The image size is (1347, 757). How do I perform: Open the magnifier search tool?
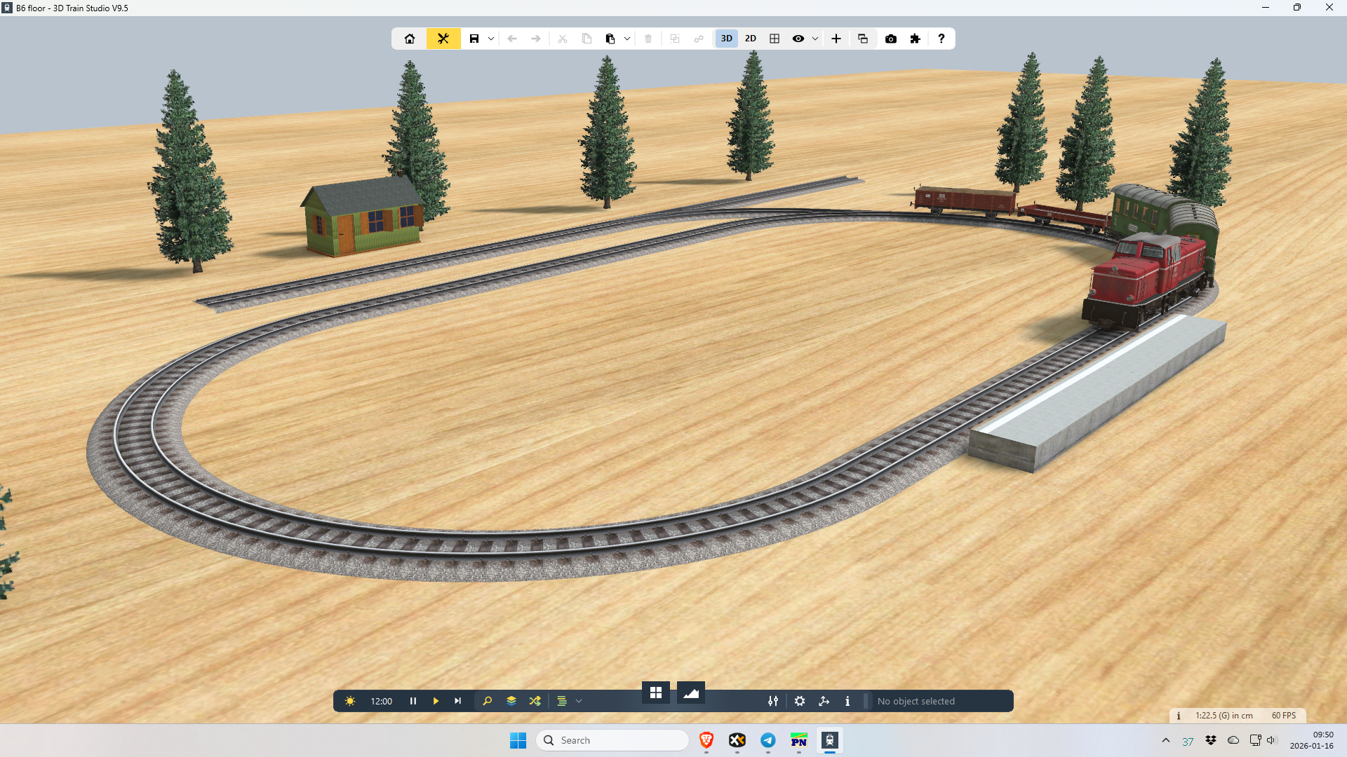pos(488,701)
